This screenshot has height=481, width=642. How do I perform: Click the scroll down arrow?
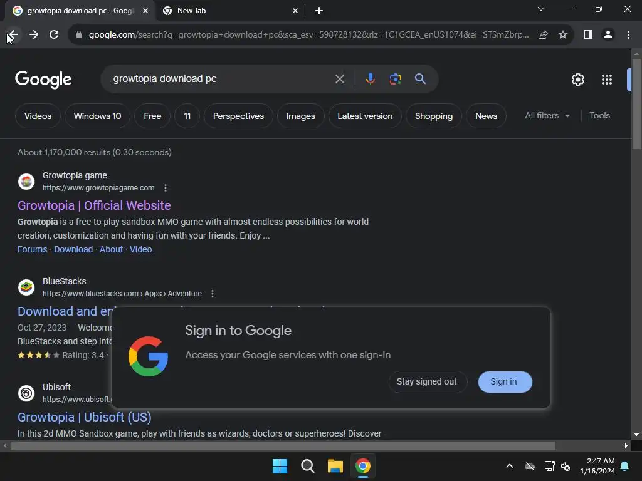pos(636,435)
